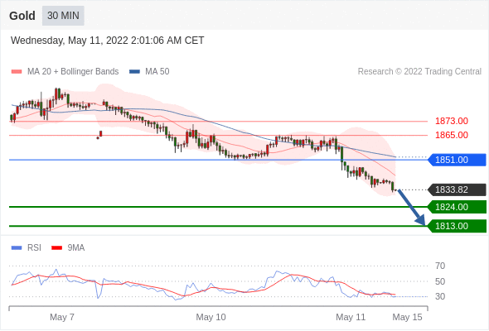Toggle the MA 20 + Bollinger Bands legend
Image resolution: width=489 pixels, height=331 pixels.
click(x=65, y=72)
